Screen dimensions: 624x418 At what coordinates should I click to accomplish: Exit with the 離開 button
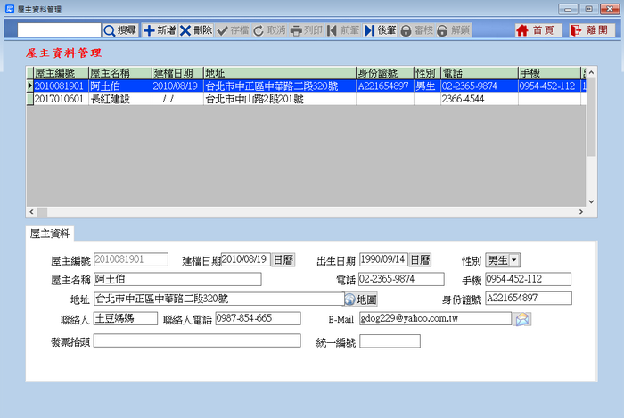591,30
